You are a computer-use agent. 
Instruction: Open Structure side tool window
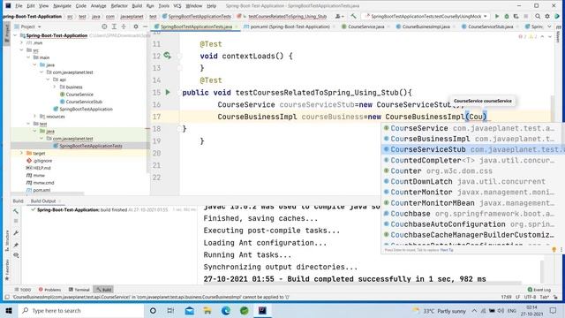click(7, 241)
